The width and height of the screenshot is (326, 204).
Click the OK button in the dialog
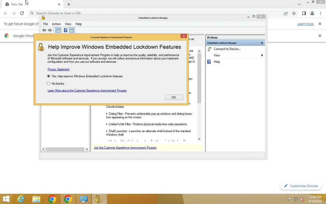(174, 97)
